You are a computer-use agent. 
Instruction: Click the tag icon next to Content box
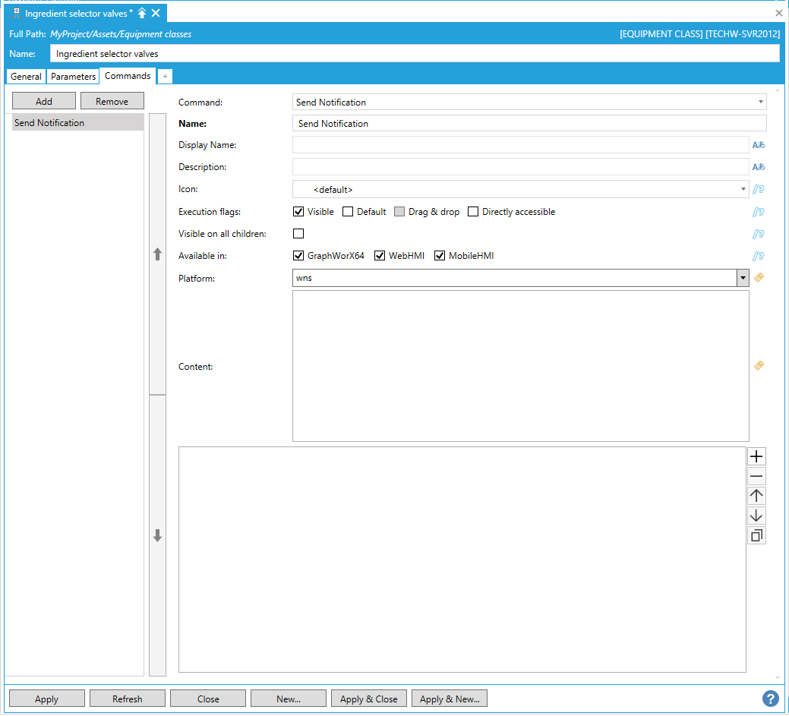[x=758, y=366]
